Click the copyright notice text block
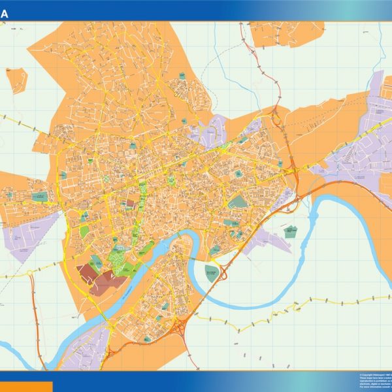The width and height of the screenshot is (392, 392). click(x=376, y=380)
